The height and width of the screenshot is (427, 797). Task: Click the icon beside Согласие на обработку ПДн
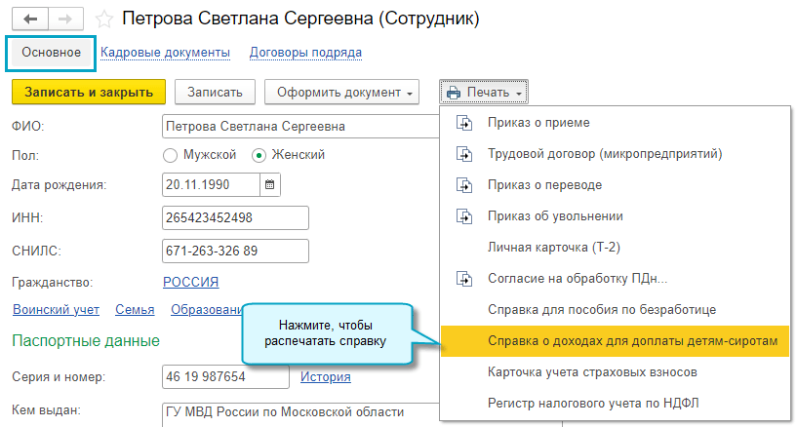[465, 279]
